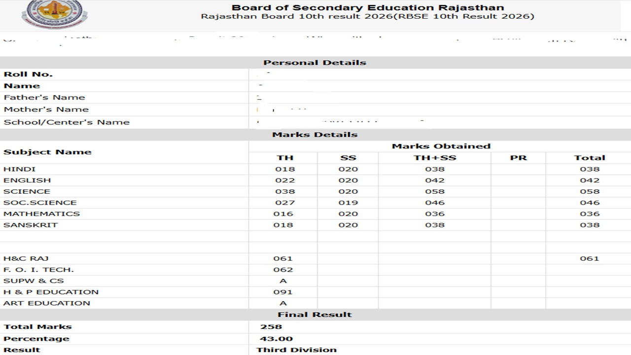
Task: Click the Final Result section header
Action: click(x=315, y=314)
